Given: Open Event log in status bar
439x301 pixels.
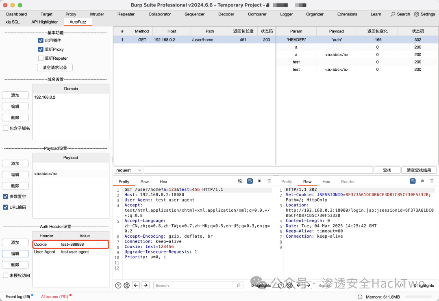Looking at the screenshot, I should 17,297.
